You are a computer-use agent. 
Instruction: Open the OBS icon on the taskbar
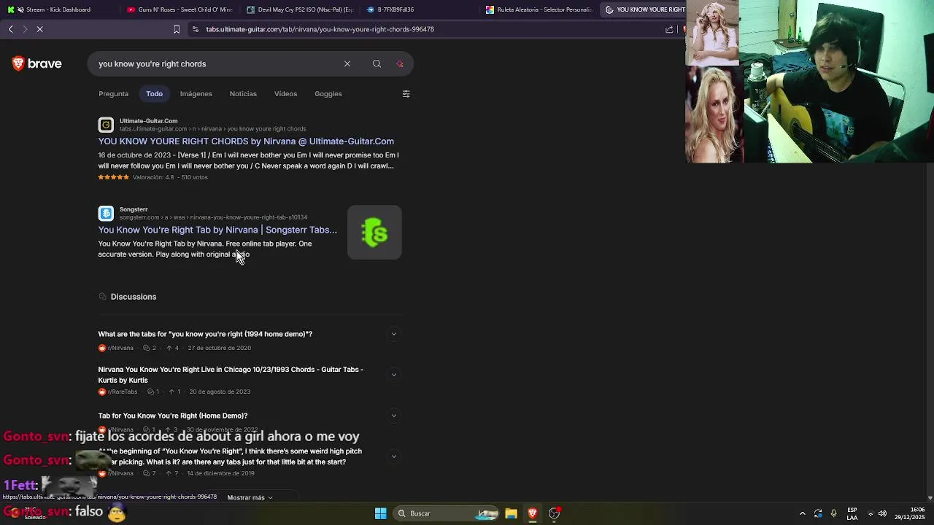(555, 513)
